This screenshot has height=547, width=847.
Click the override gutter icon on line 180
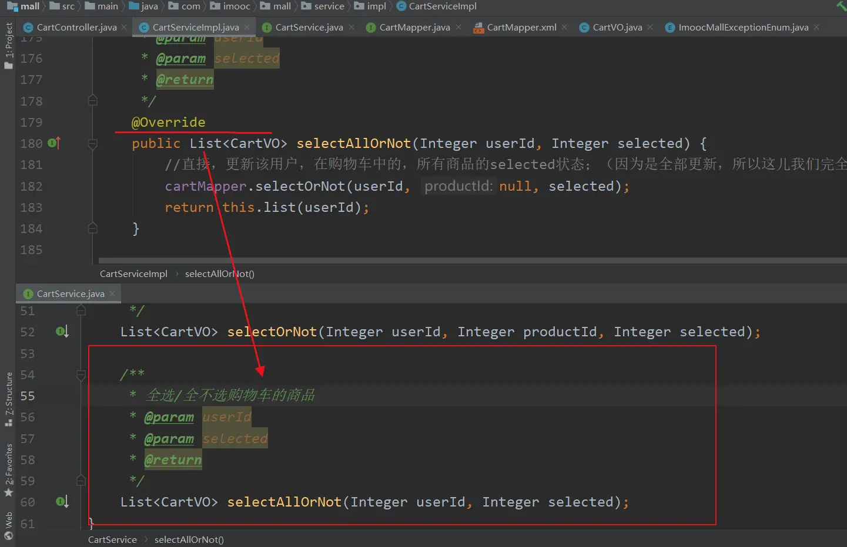pos(54,143)
